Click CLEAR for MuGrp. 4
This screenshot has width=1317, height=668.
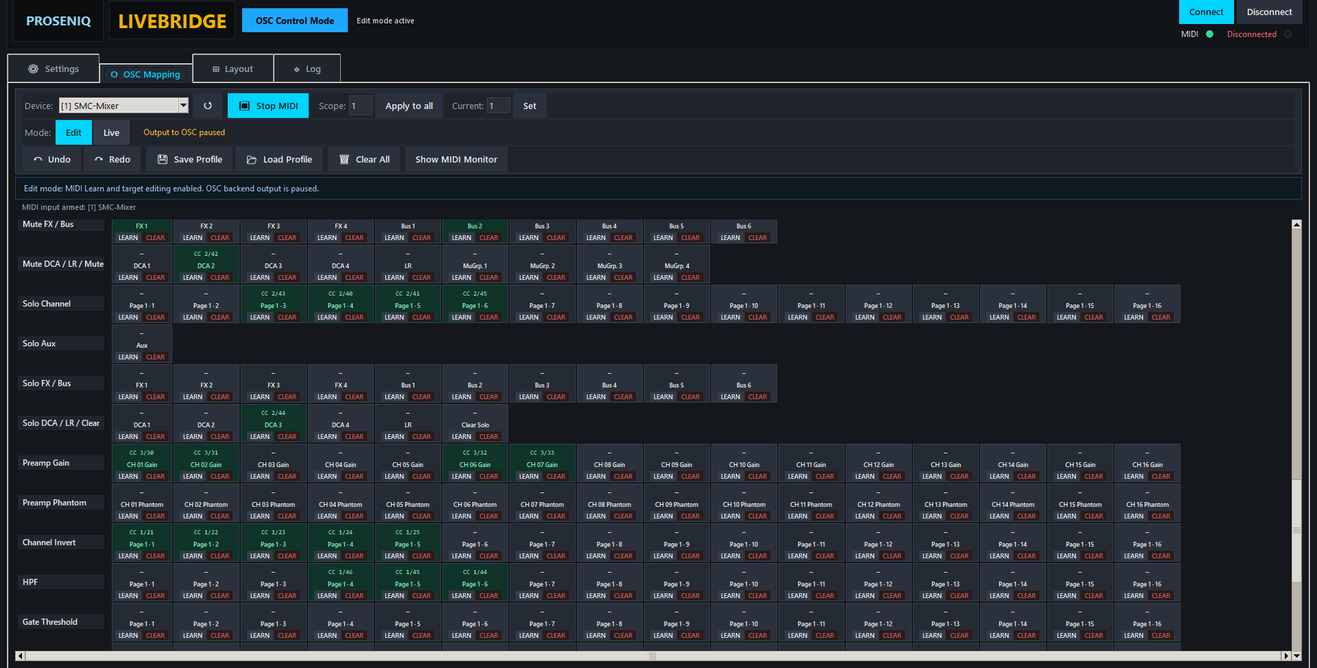[691, 278]
